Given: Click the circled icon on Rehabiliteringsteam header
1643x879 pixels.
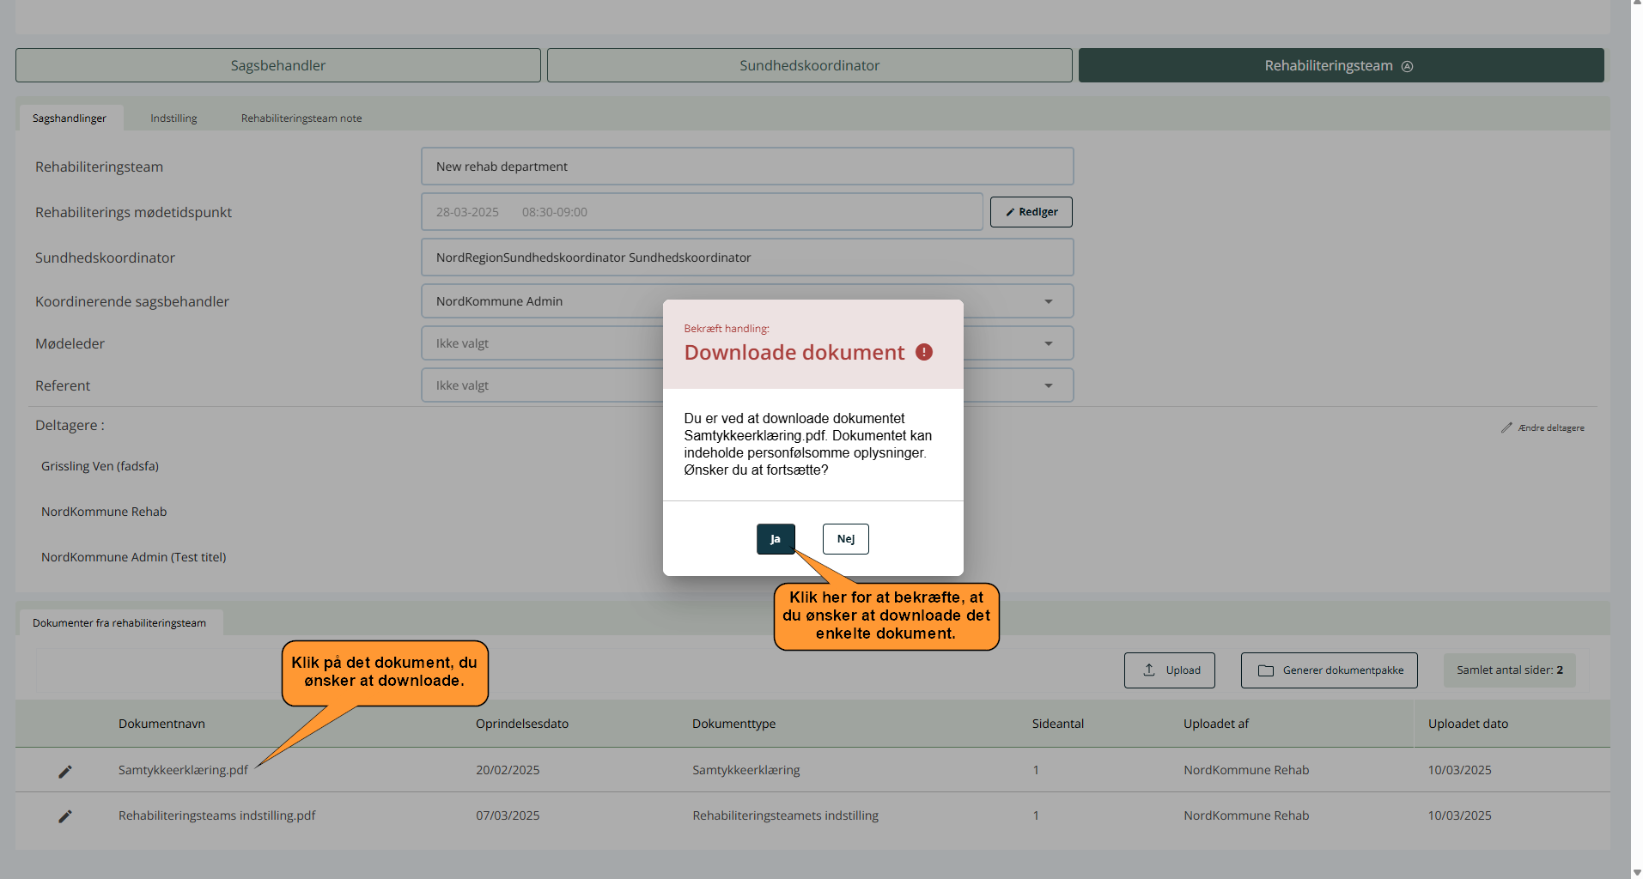Looking at the screenshot, I should pos(1407,66).
